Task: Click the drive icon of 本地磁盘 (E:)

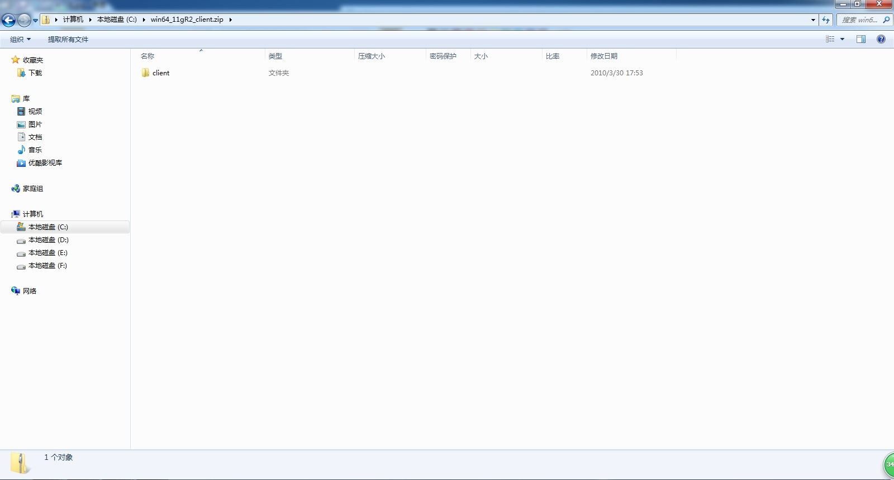Action: [x=21, y=253]
